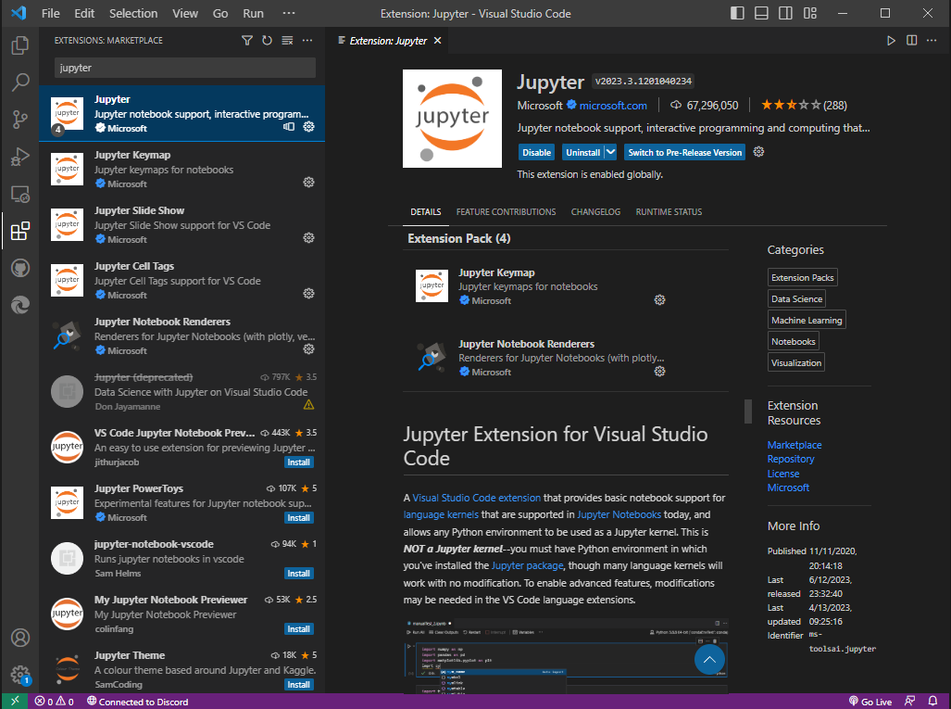The image size is (951, 709).
Task: Click the run icon in editor title bar
Action: [x=891, y=41]
